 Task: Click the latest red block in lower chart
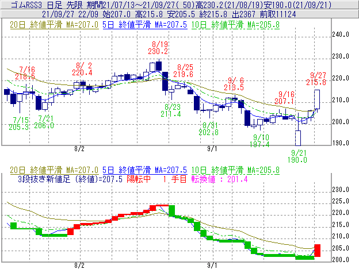click(x=318, y=251)
